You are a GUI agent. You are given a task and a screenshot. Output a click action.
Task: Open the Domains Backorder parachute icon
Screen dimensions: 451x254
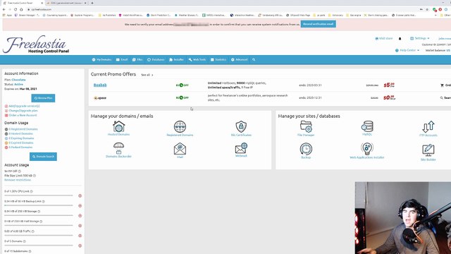click(x=118, y=148)
